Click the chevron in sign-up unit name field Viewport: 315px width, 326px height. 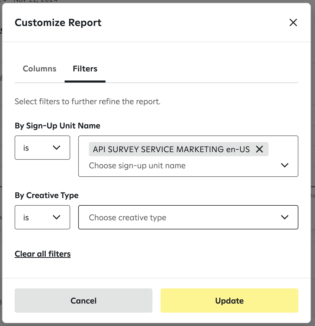[284, 165]
